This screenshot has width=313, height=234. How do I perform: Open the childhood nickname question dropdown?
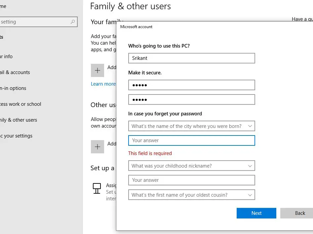(192, 166)
